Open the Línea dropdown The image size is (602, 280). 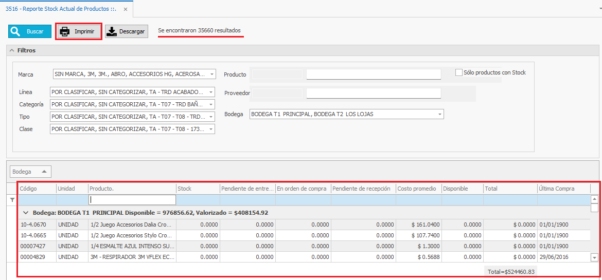pyautogui.click(x=211, y=92)
